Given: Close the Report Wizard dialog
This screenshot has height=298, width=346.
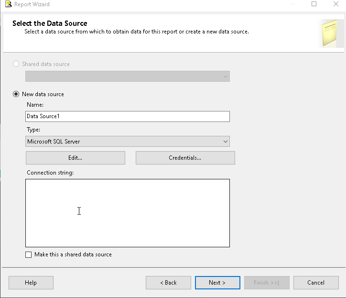Looking at the screenshot, I should coord(335,4).
